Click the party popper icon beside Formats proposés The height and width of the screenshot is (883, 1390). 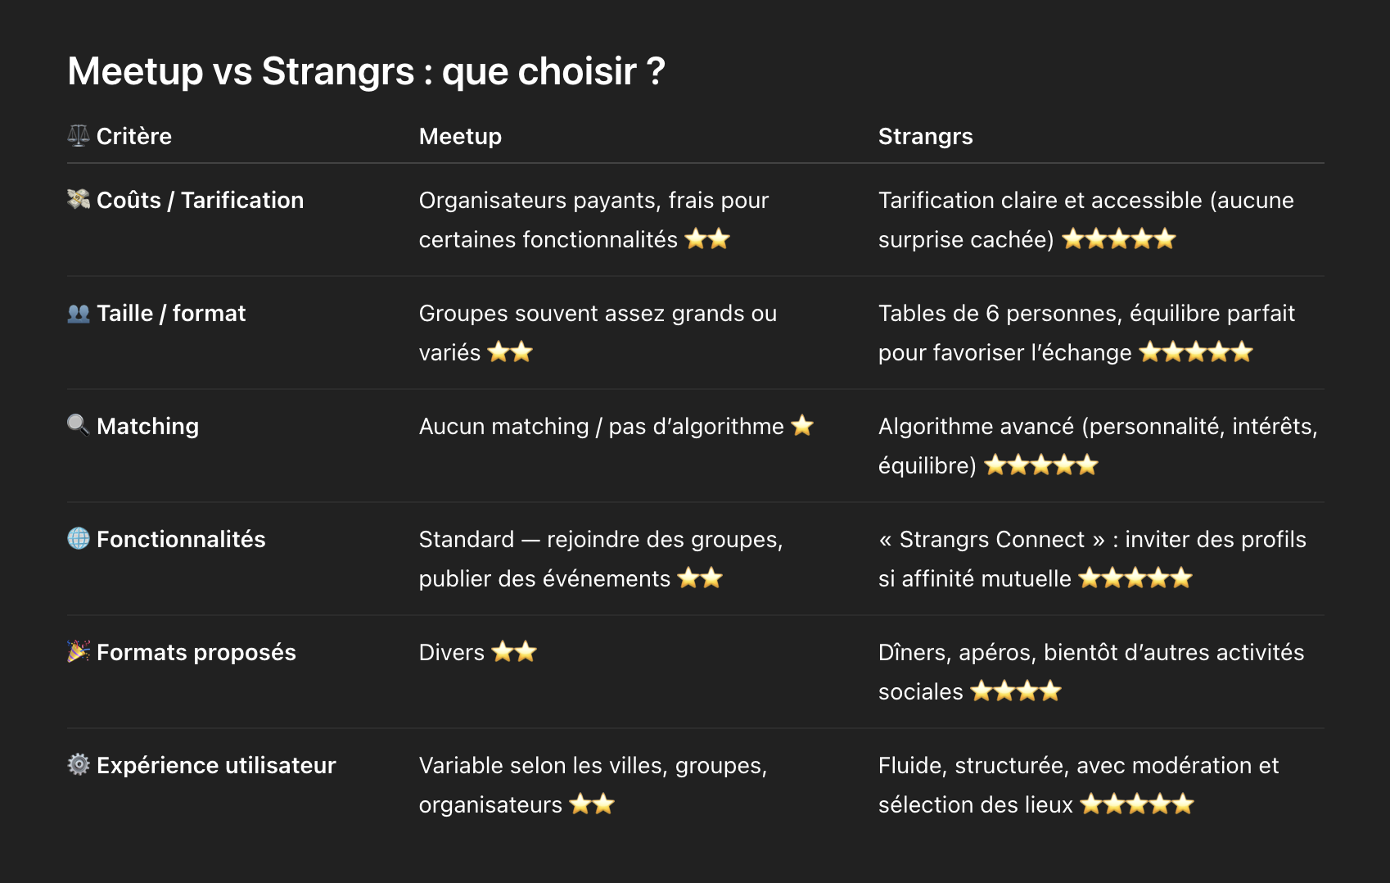pyautogui.click(x=79, y=651)
